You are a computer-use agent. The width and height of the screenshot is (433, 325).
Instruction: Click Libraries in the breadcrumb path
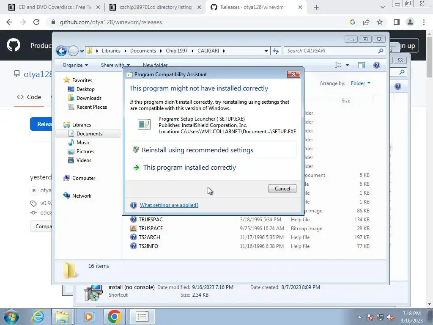pyautogui.click(x=111, y=51)
